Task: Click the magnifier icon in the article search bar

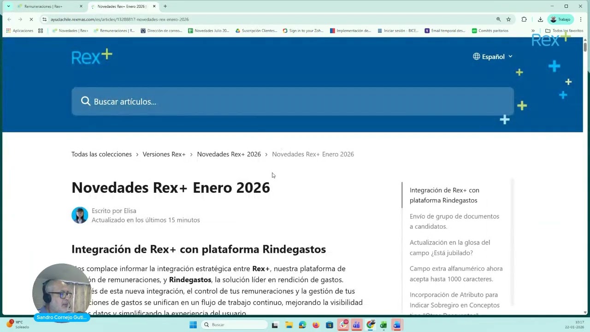Action: 86,101
